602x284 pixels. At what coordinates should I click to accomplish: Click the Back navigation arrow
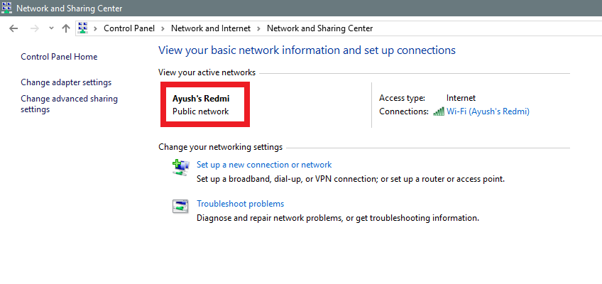[13, 28]
